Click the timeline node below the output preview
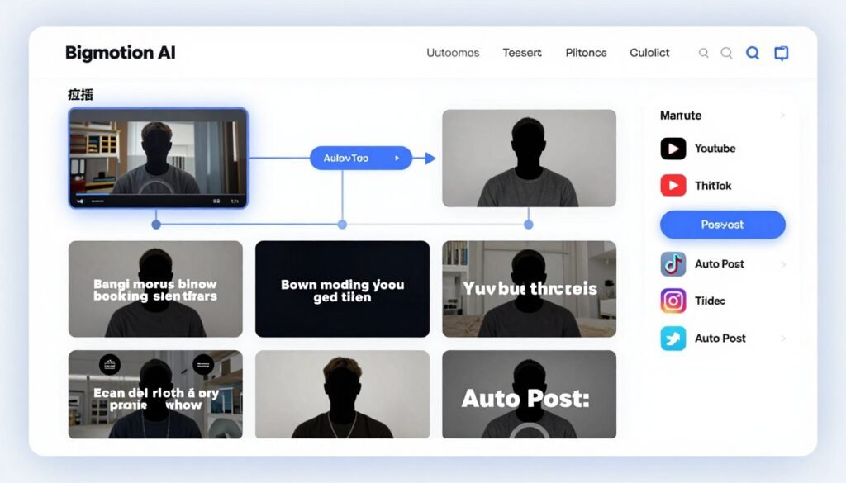 (x=529, y=225)
